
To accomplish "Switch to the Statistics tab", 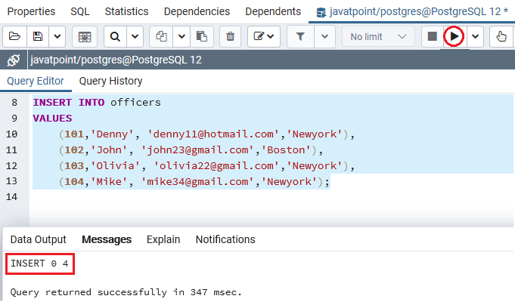I will 126,11.
